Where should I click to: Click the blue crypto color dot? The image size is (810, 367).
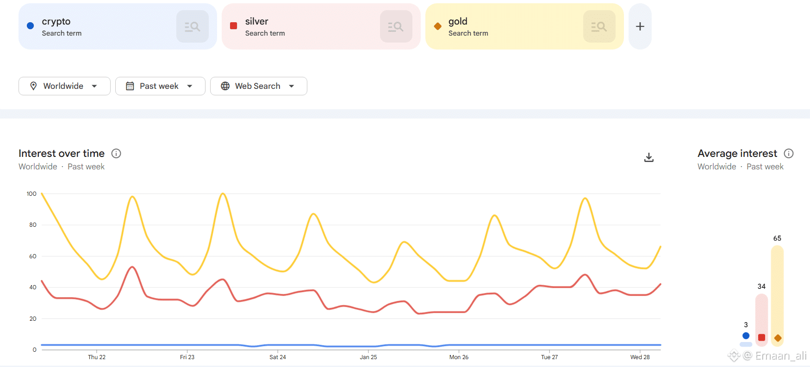coord(31,26)
